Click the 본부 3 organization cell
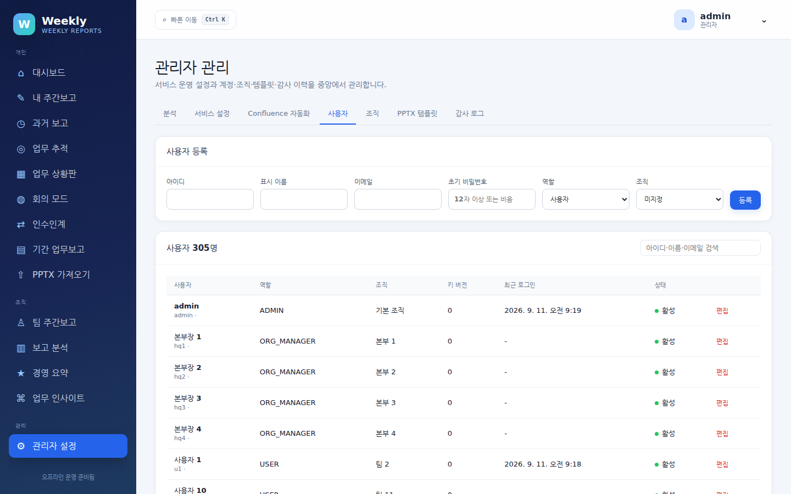Image resolution: width=791 pixels, height=494 pixels. tap(386, 403)
